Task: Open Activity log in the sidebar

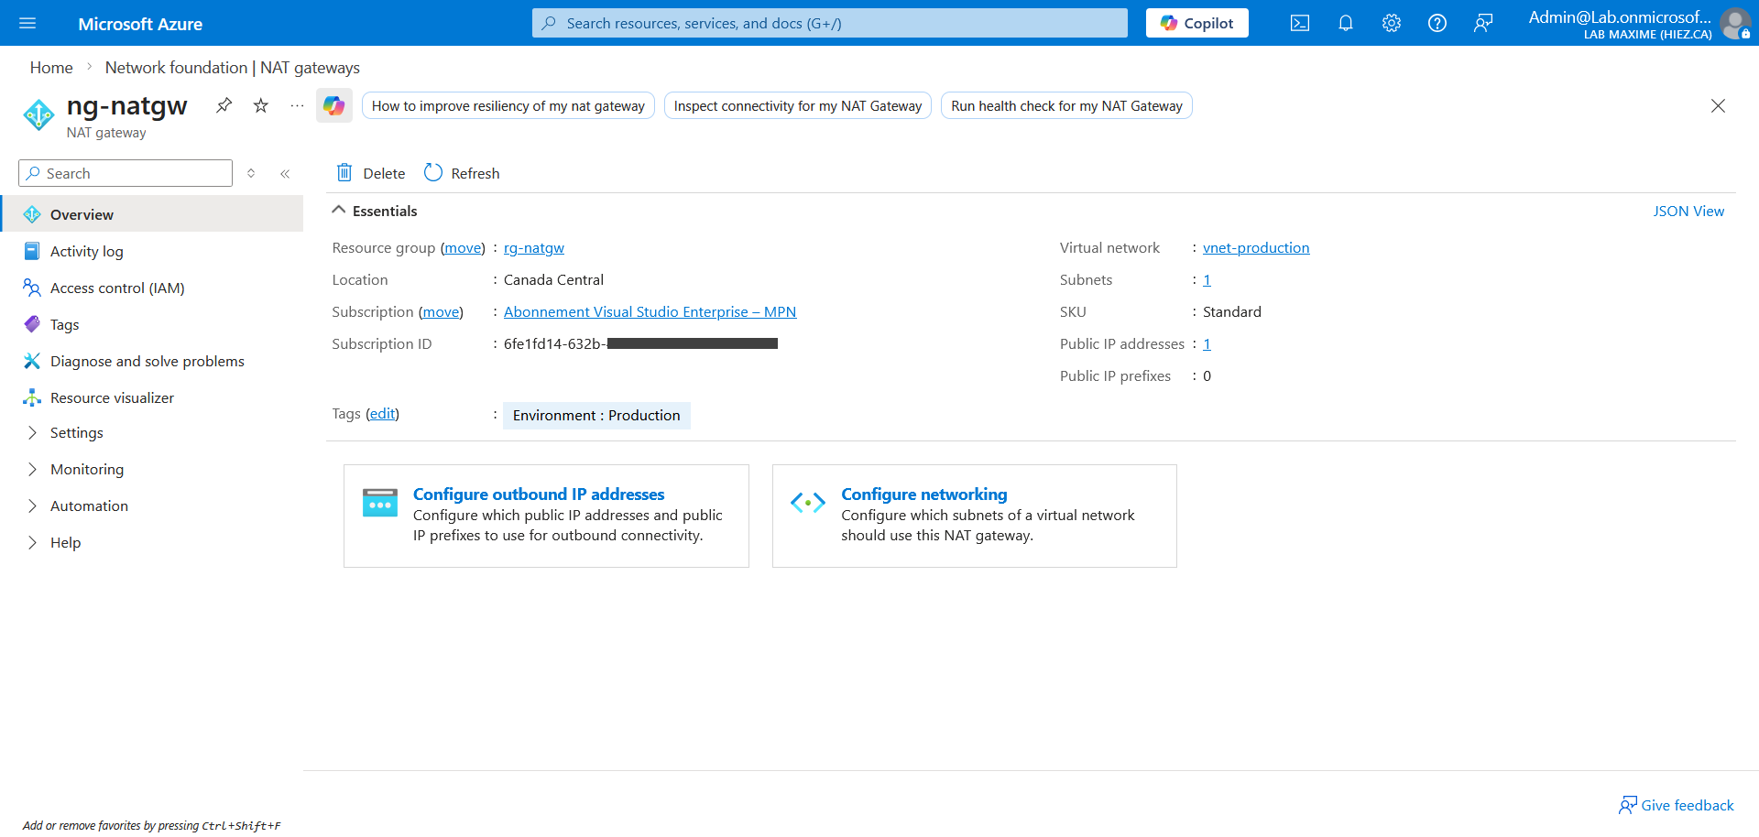Action: (86, 251)
